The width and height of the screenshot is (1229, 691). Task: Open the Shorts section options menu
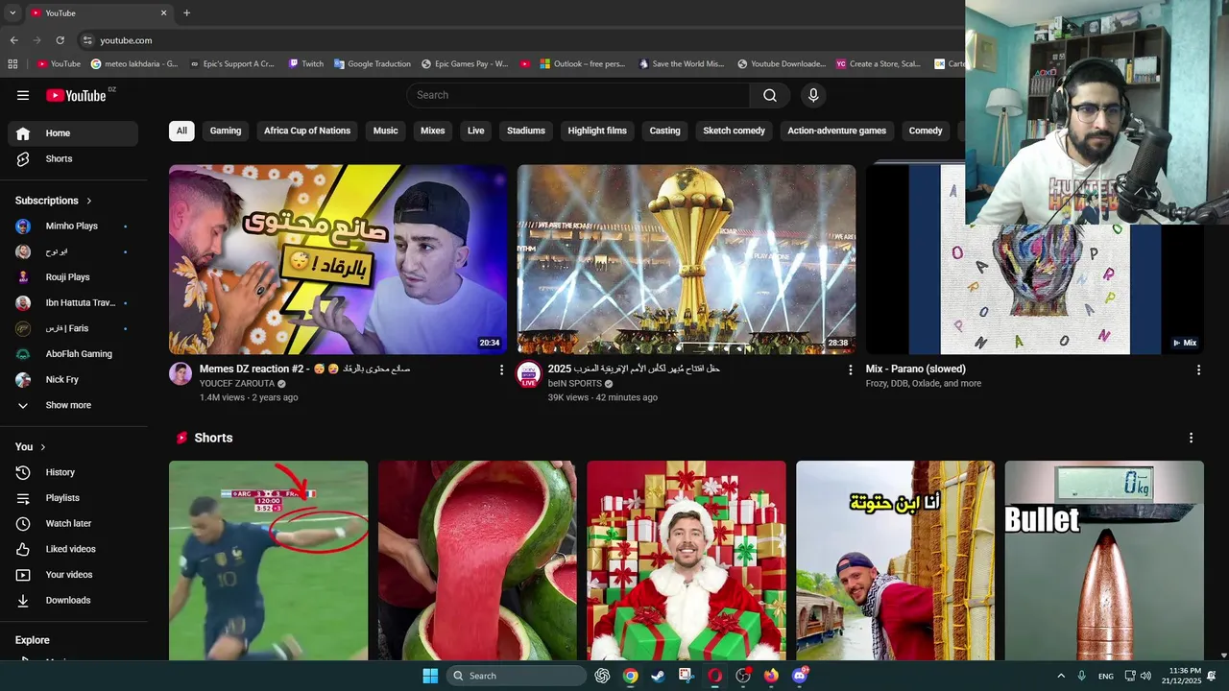(x=1192, y=438)
